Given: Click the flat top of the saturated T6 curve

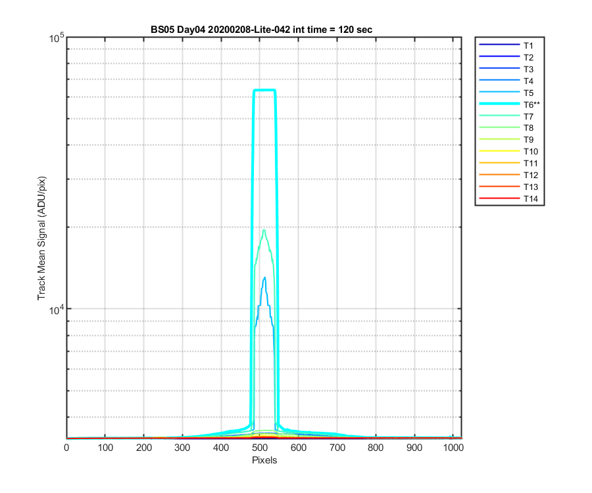Looking at the screenshot, I should [x=264, y=90].
